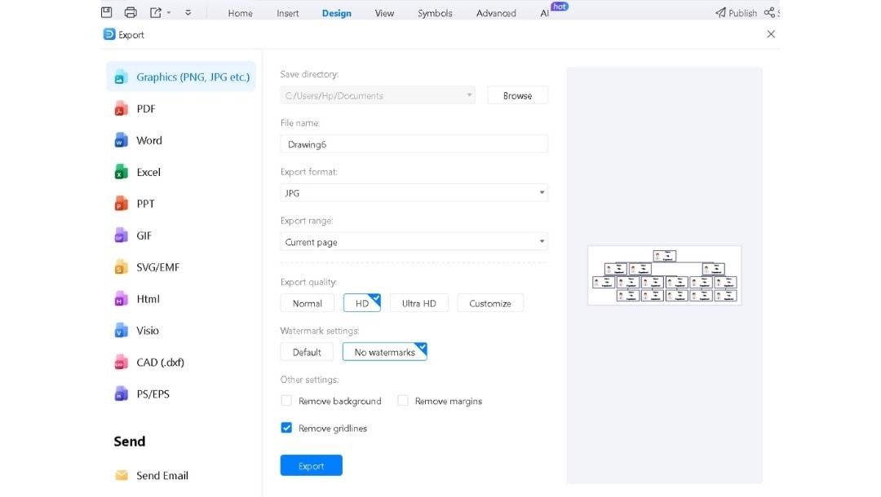Open the Export format JPG dropdown
Screen dimensions: 881x497
coord(414,193)
